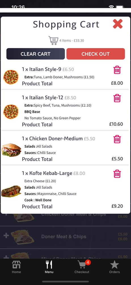Tap the cart icon beside 4 Items

[53, 40]
